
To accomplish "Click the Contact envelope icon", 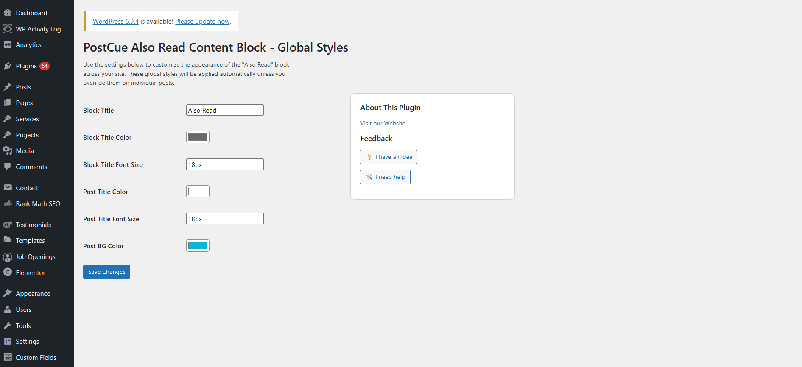I will pyautogui.click(x=8, y=188).
